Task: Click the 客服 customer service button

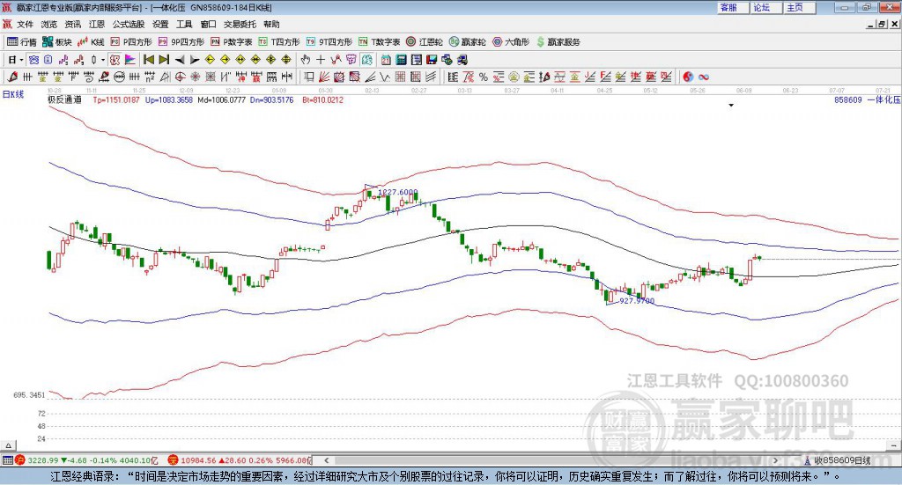Action: (732, 7)
